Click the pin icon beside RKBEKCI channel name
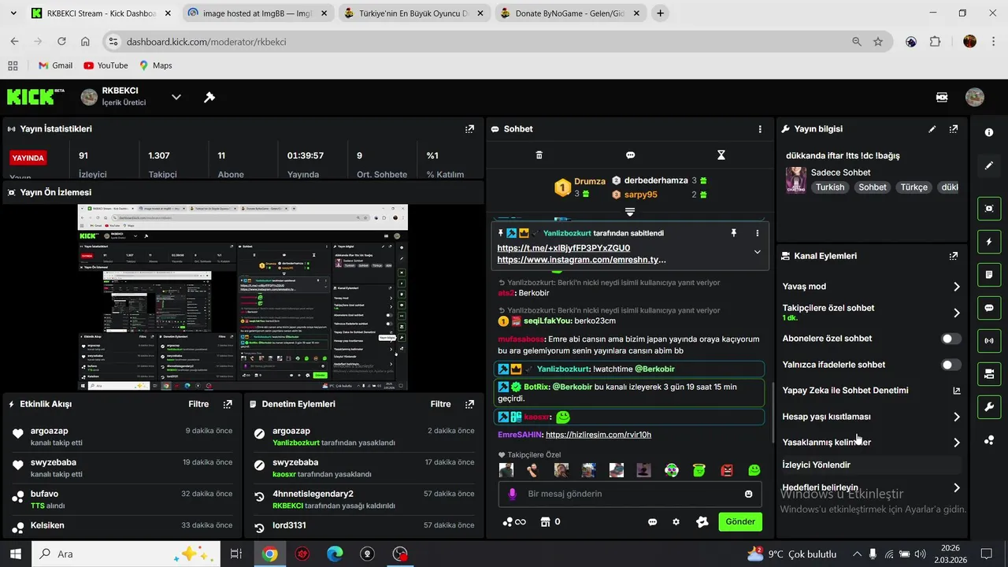 [209, 98]
